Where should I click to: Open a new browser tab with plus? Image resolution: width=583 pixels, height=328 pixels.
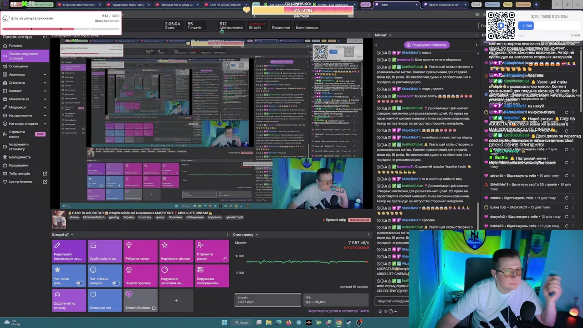tap(536, 5)
